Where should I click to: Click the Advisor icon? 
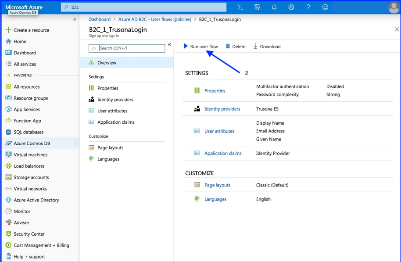(8, 223)
